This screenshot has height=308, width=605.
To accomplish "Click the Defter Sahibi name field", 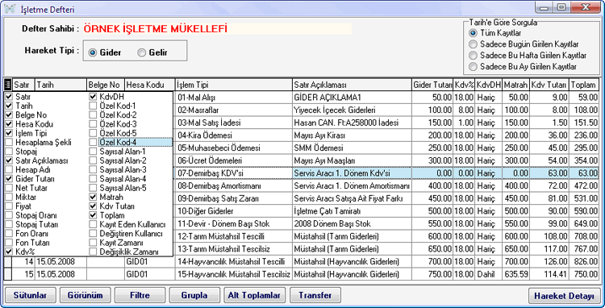I will (x=217, y=29).
